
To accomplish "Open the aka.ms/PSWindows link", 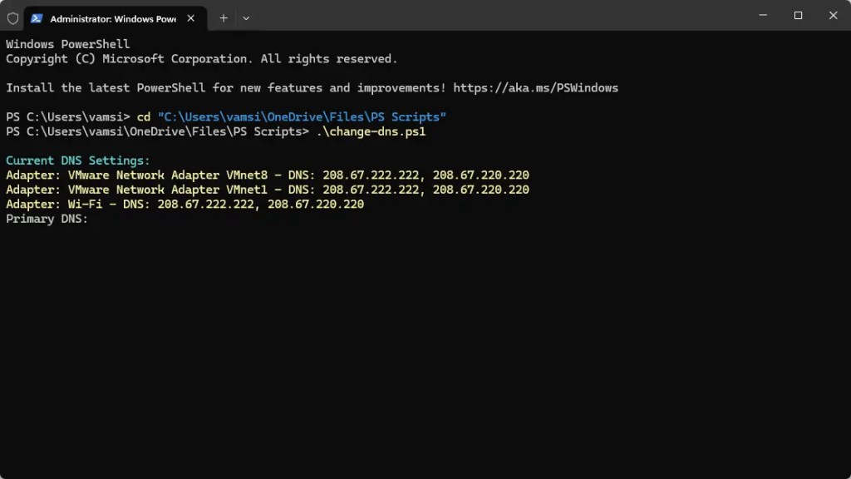I will [536, 88].
